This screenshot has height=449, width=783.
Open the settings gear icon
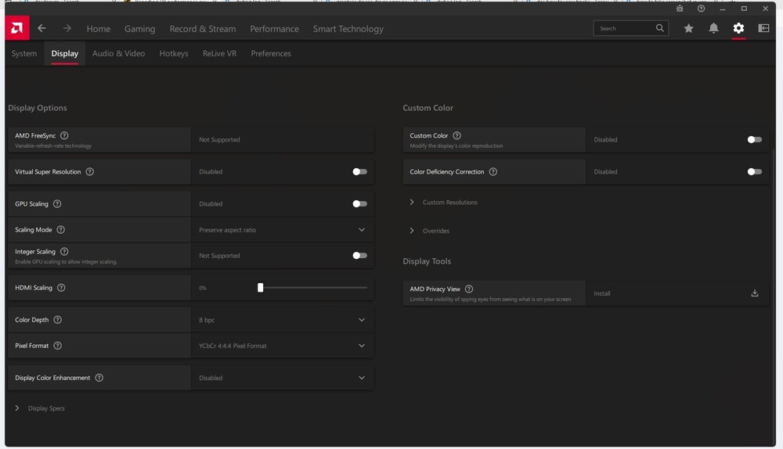point(738,29)
